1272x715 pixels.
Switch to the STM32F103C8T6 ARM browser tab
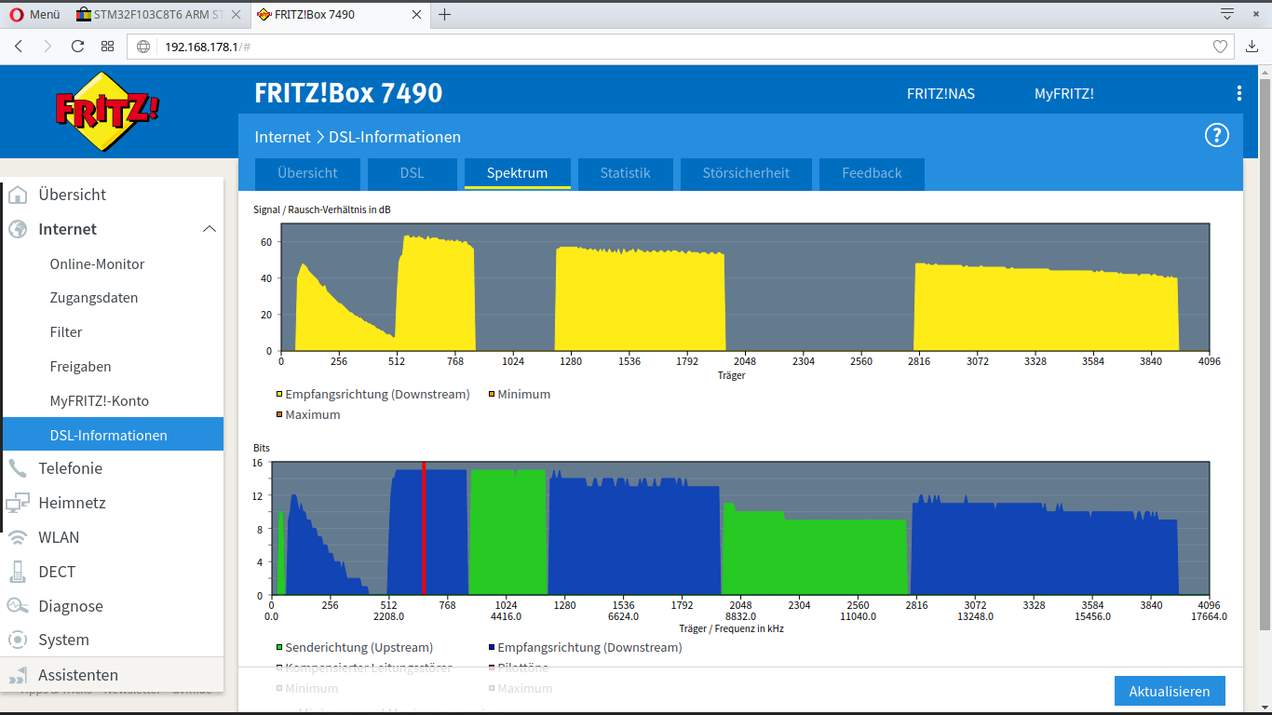coord(157,14)
